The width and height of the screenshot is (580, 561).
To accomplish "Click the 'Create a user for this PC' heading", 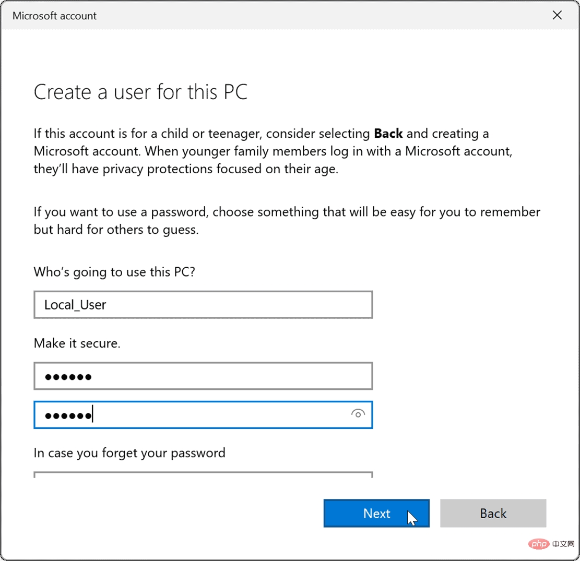I will (140, 92).
